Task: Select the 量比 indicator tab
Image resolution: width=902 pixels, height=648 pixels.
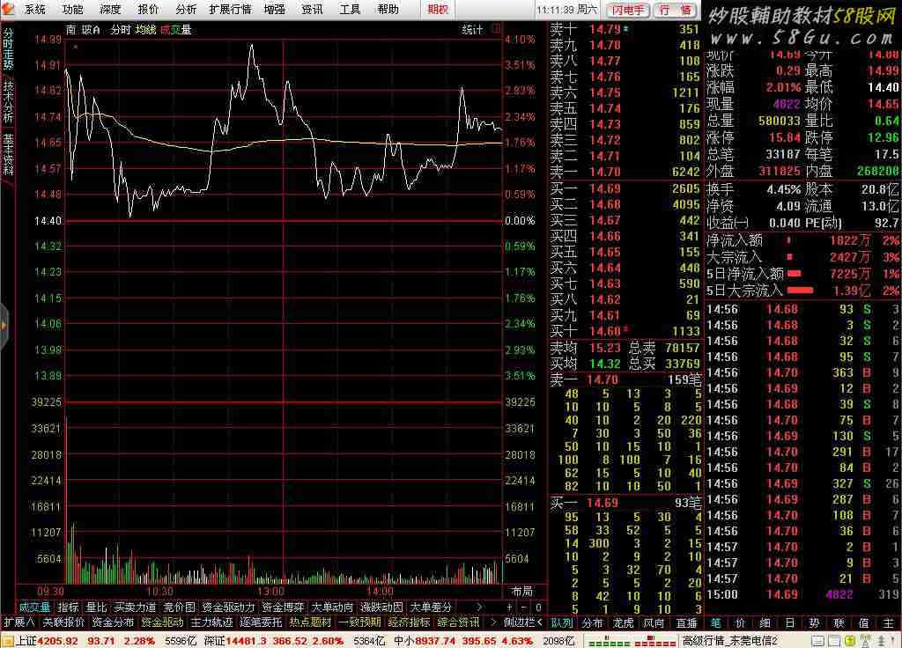Action: tap(96, 607)
